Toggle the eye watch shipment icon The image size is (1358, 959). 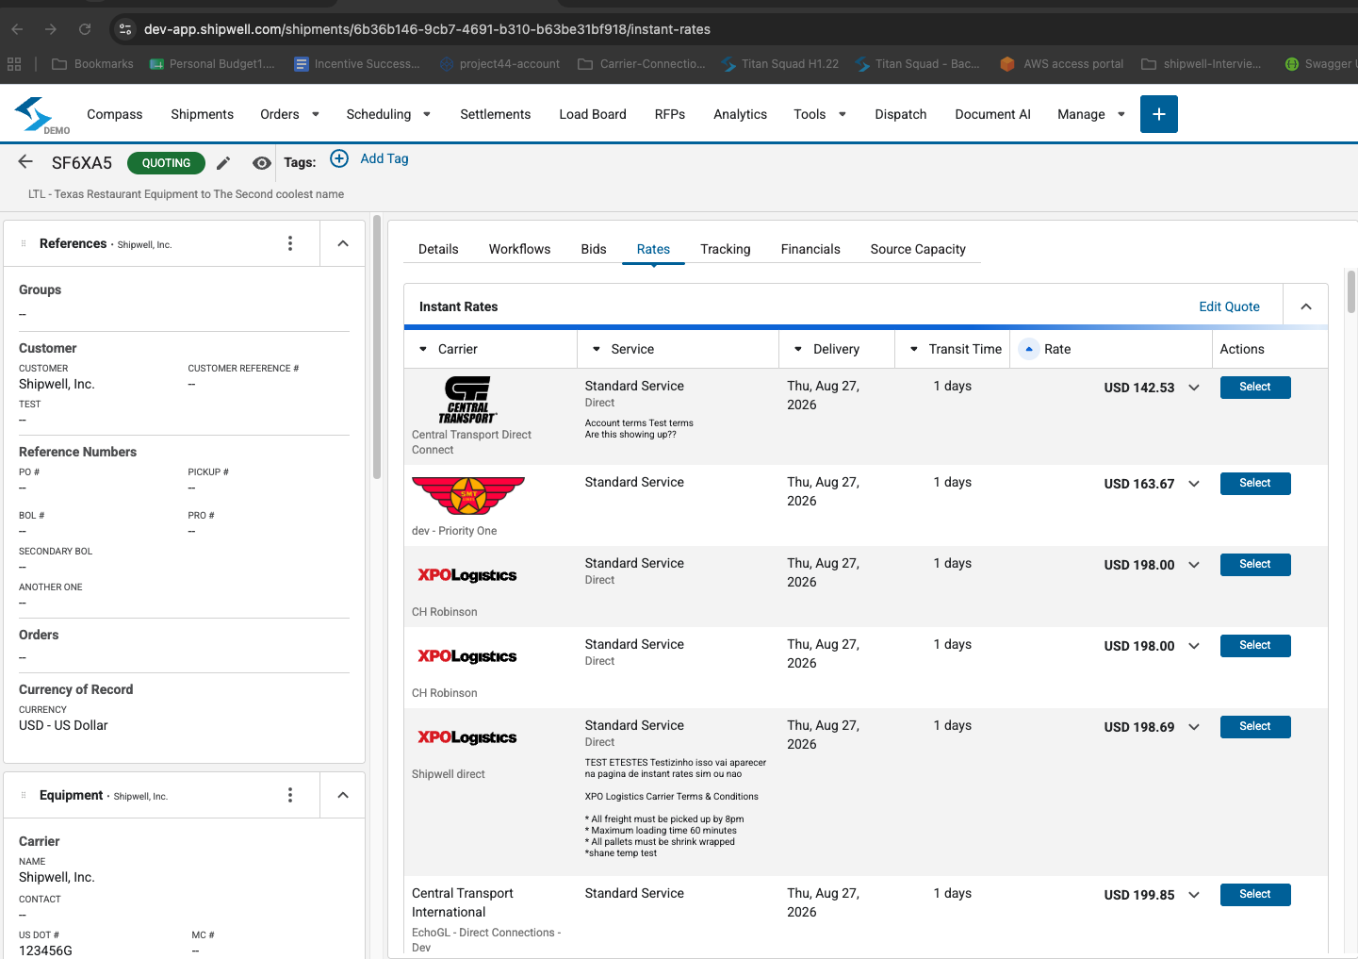coord(262,163)
